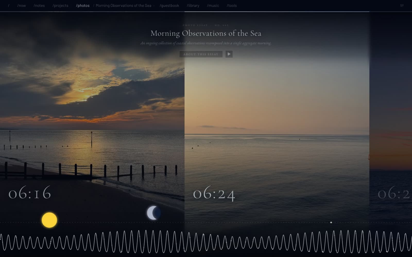Screen dimensions: 412x257
Task: Open the /guestbook page
Action: (x=169, y=5)
